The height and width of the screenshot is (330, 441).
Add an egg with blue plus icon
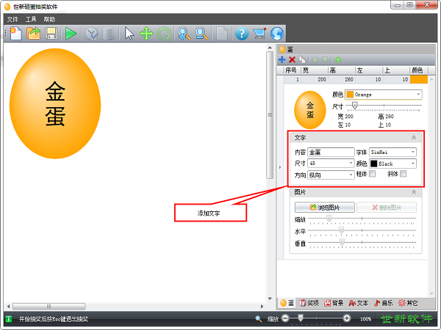pos(282,59)
